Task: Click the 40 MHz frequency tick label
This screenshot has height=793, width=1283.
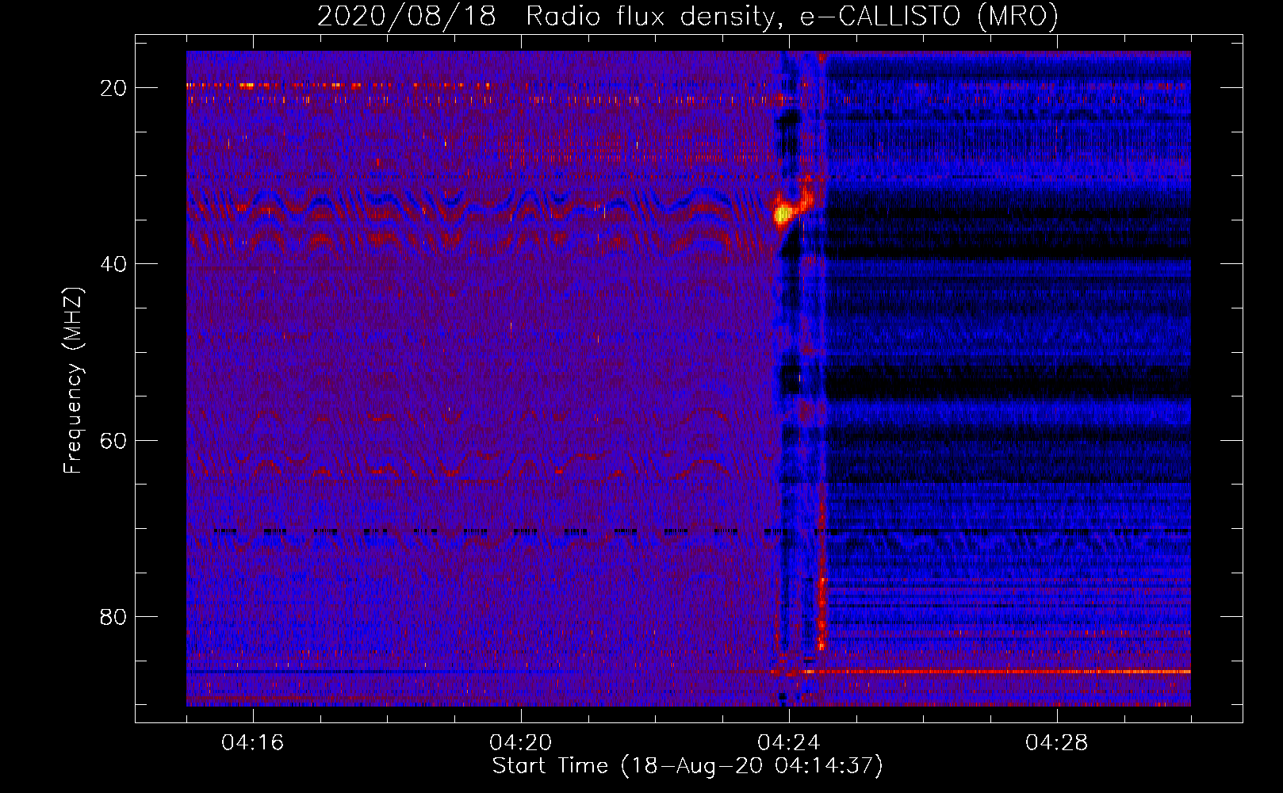Action: pyautogui.click(x=113, y=264)
